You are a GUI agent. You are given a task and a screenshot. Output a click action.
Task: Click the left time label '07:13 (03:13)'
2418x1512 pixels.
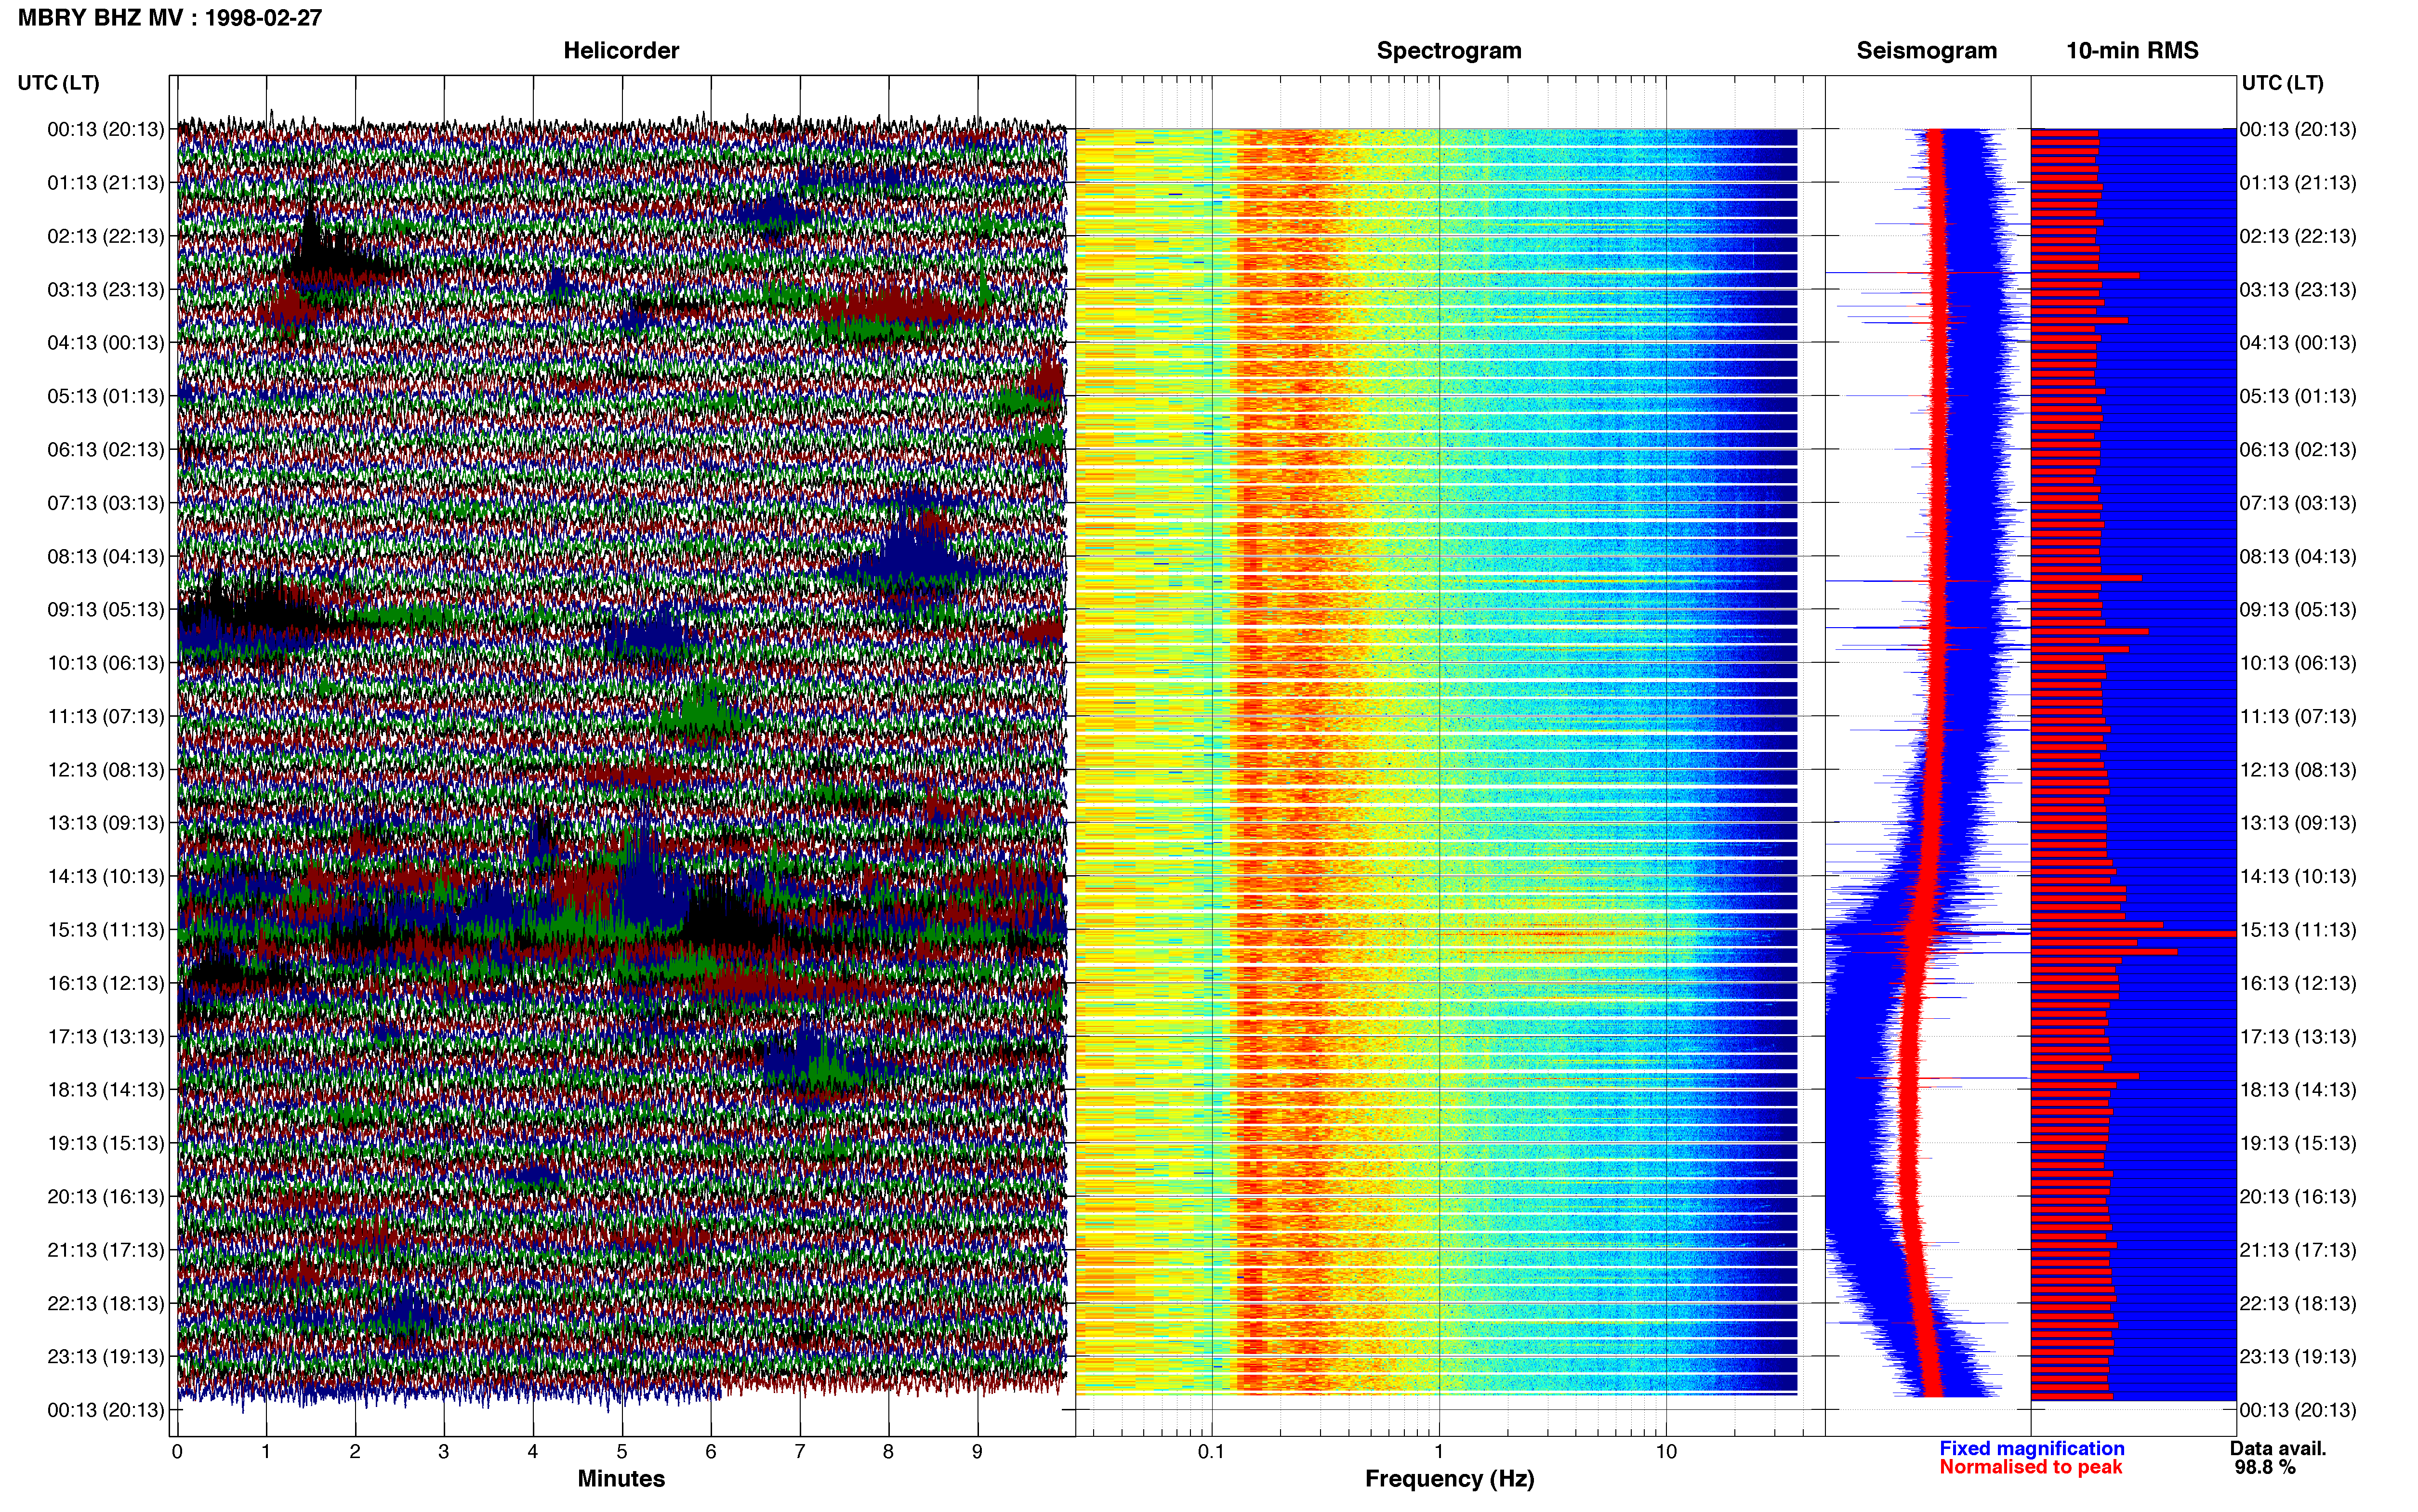(x=106, y=503)
